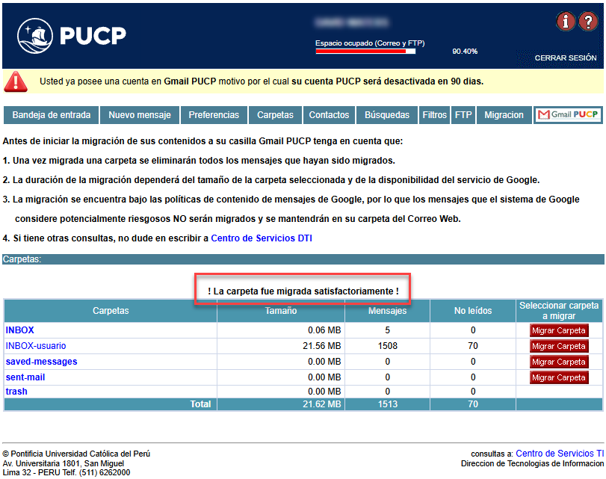Open Migracion menu item
Viewport: 606px width, 479px height.
pyautogui.click(x=504, y=115)
